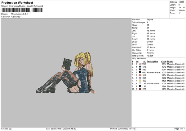Click the dark blue swatch for stop 2
186x131 pixels.
point(140,67)
